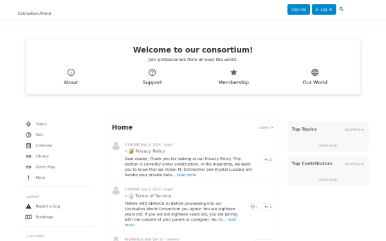Click the Report a bug warning icon
This screenshot has width=386, height=241.
pos(28,206)
